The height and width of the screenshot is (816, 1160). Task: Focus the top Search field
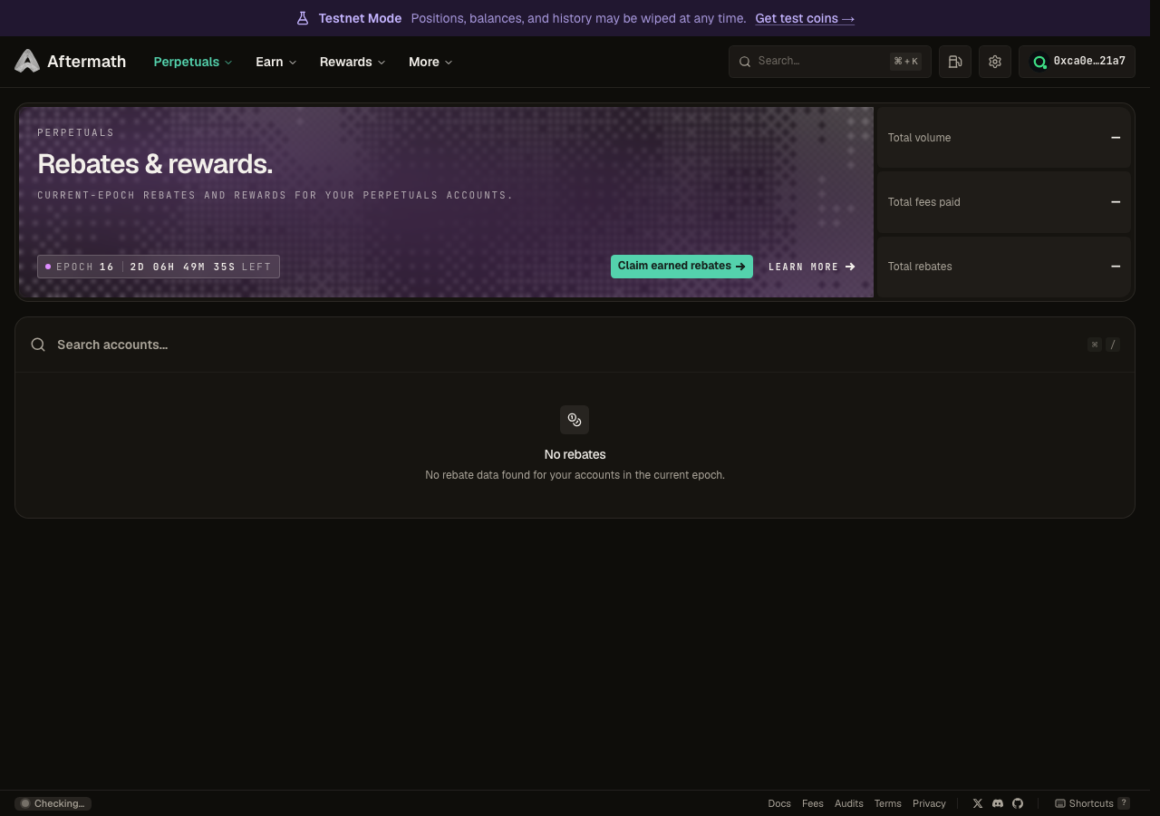(x=830, y=62)
